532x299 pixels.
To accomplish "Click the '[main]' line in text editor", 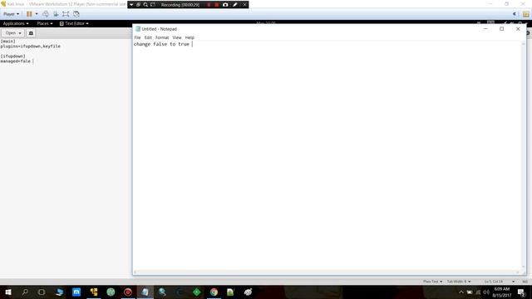I will [x=7, y=41].
